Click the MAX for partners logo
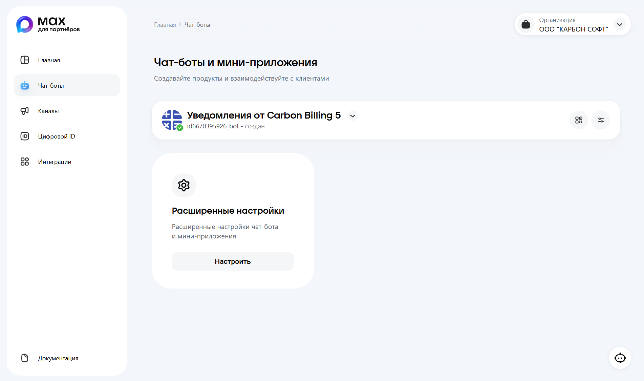 [x=48, y=24]
